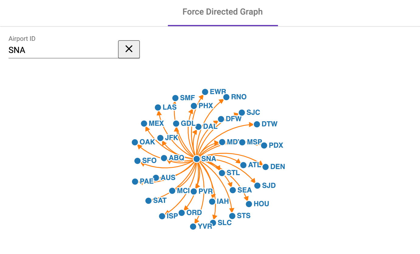Click the EWR airport node
This screenshot has width=420, height=254.
[205, 92]
